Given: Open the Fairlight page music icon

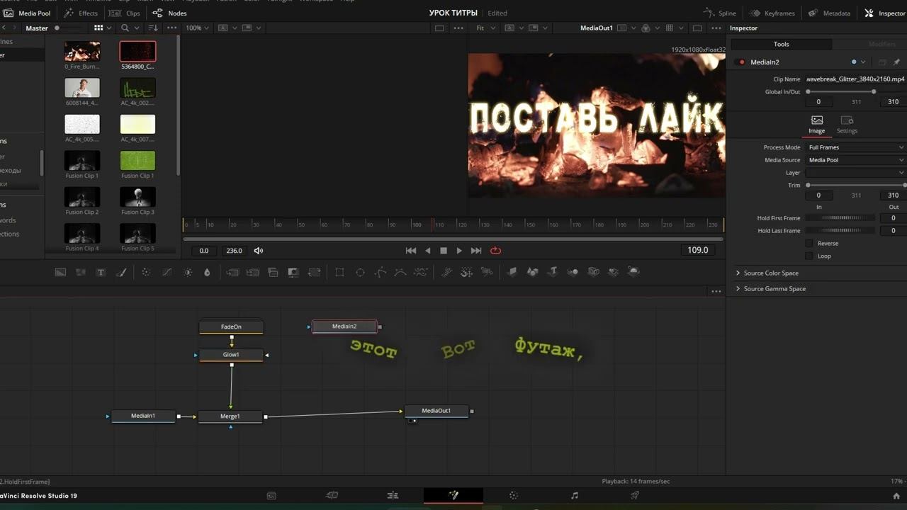Looking at the screenshot, I should click(x=575, y=496).
